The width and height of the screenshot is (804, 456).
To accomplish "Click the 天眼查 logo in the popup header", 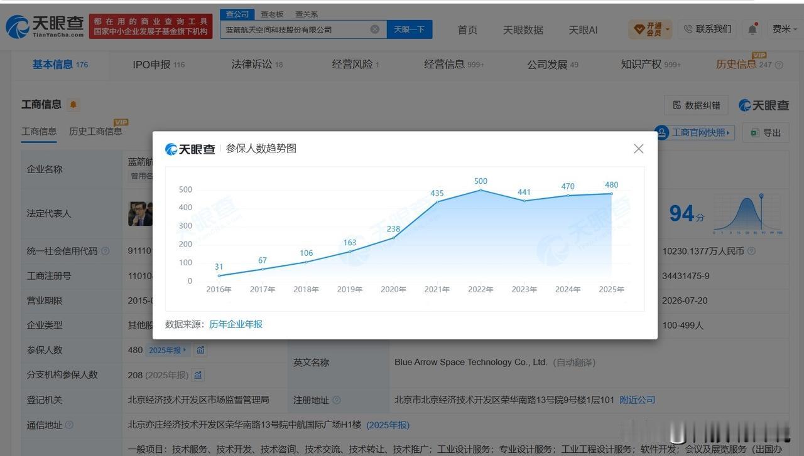I will (190, 149).
